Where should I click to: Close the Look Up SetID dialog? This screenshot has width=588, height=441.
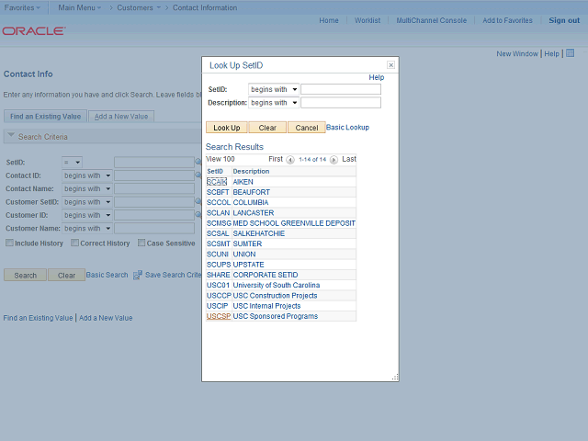pos(390,65)
